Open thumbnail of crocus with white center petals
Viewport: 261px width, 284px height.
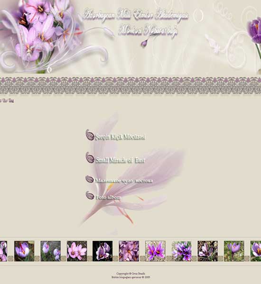(24, 251)
